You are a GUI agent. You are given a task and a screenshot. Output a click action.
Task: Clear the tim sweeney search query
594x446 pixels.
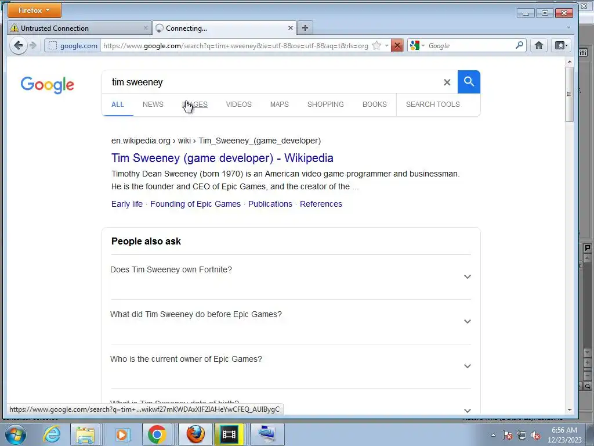click(x=447, y=82)
